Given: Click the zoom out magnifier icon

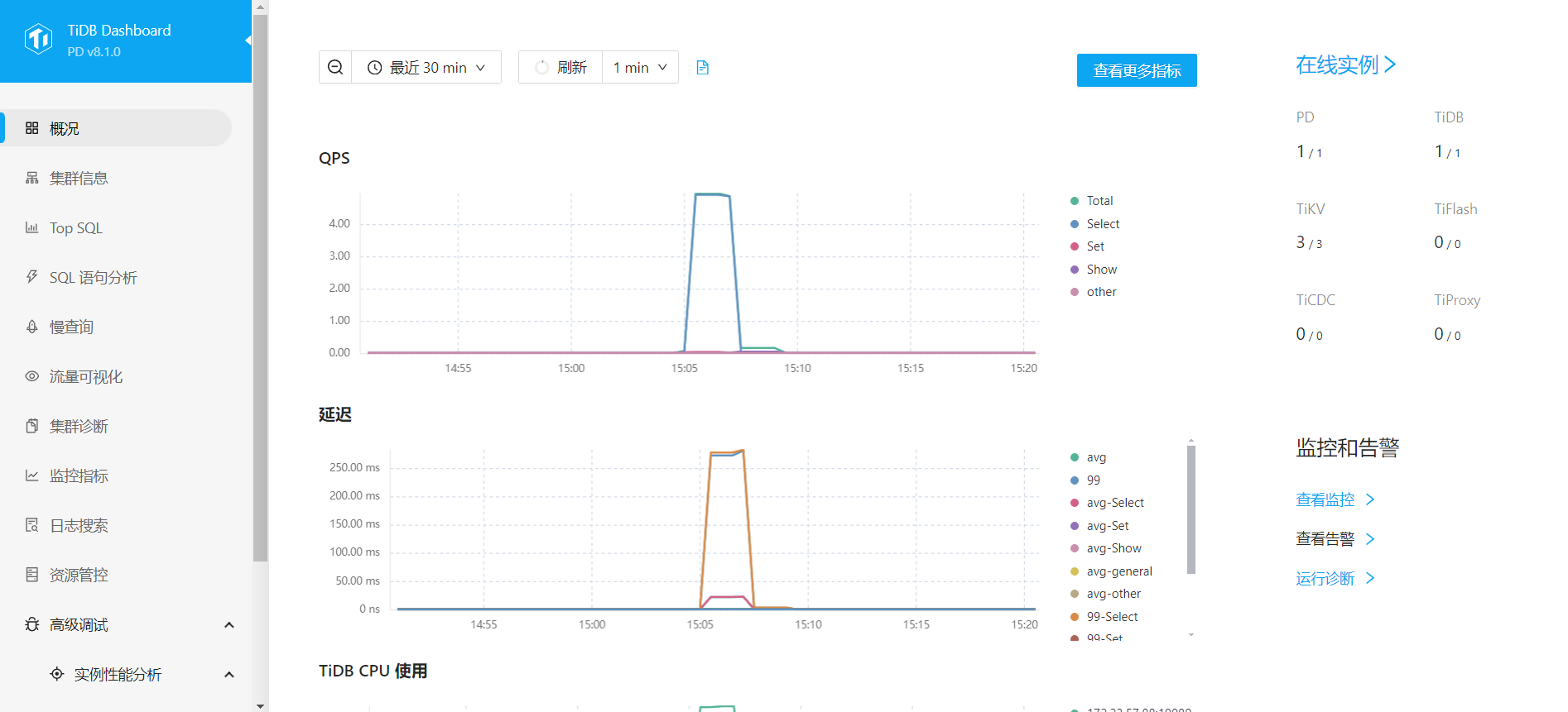Looking at the screenshot, I should [335, 68].
